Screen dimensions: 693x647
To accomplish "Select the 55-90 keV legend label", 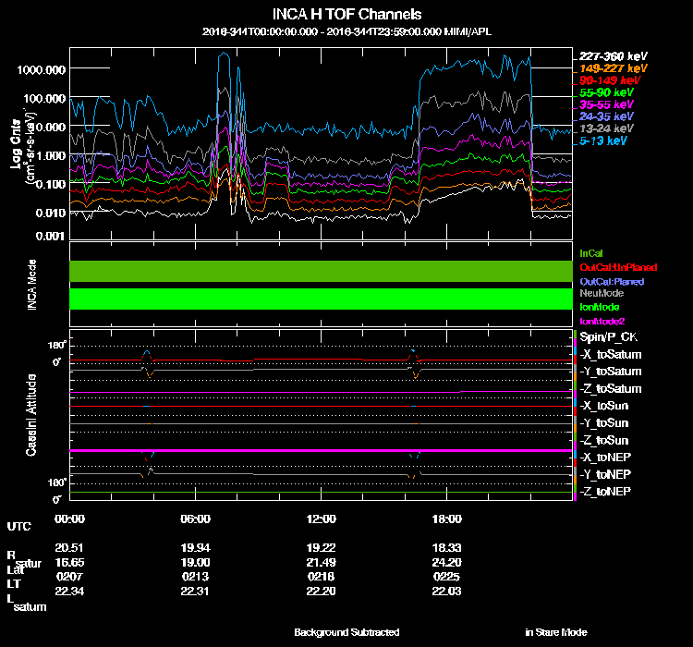I will 606,92.
